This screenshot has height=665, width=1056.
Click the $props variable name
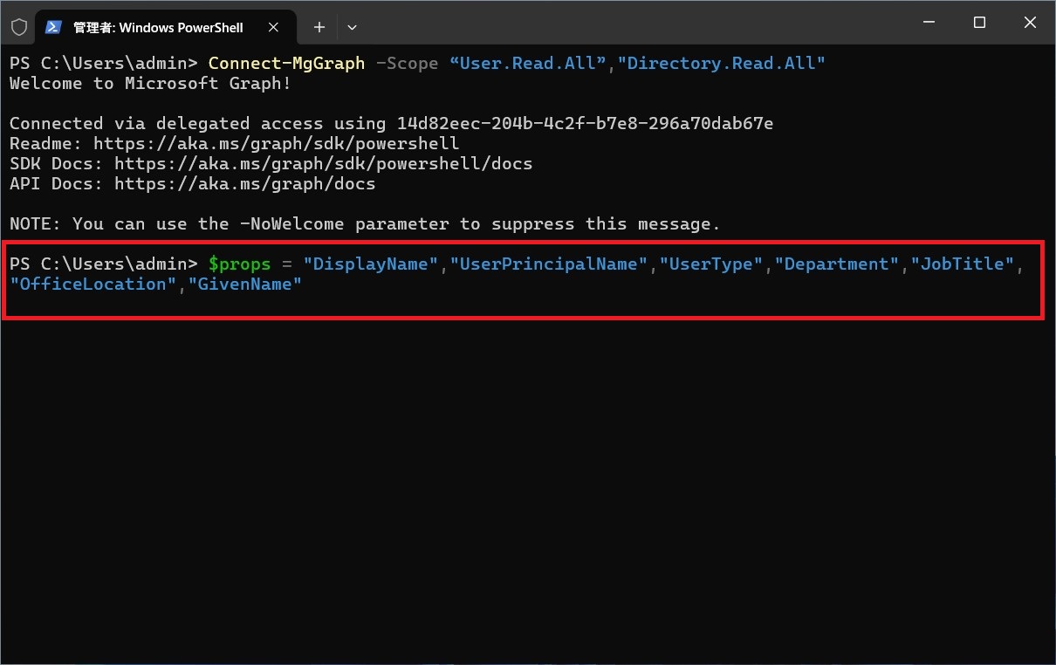[x=239, y=264]
